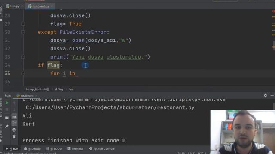Place cursor on 'flag= True' line
The image size is (275, 154).
[x=66, y=24]
